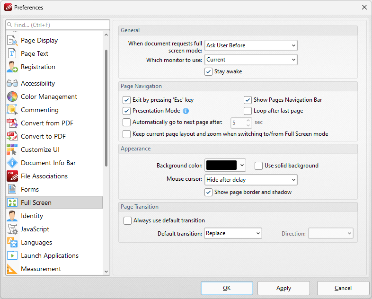372x299 pixels.
Task: Check Always use default transition
Action: pos(127,220)
